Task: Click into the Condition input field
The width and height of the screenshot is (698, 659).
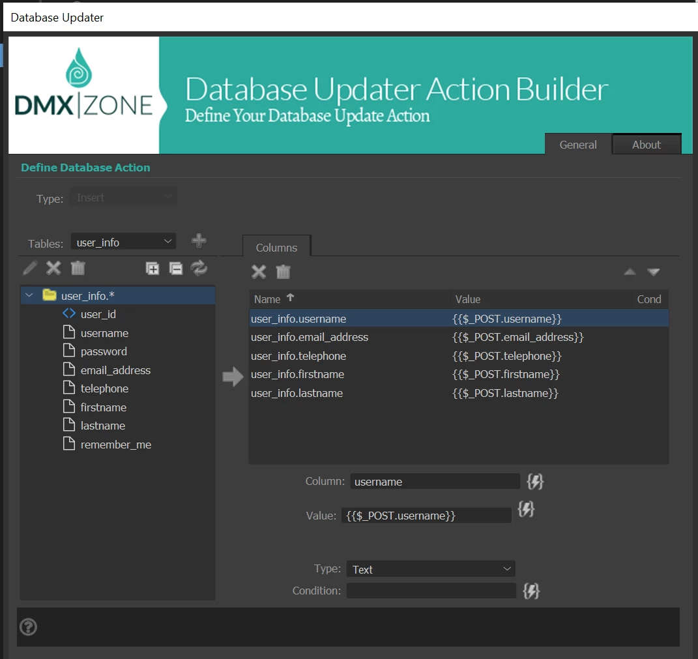Action: click(431, 591)
